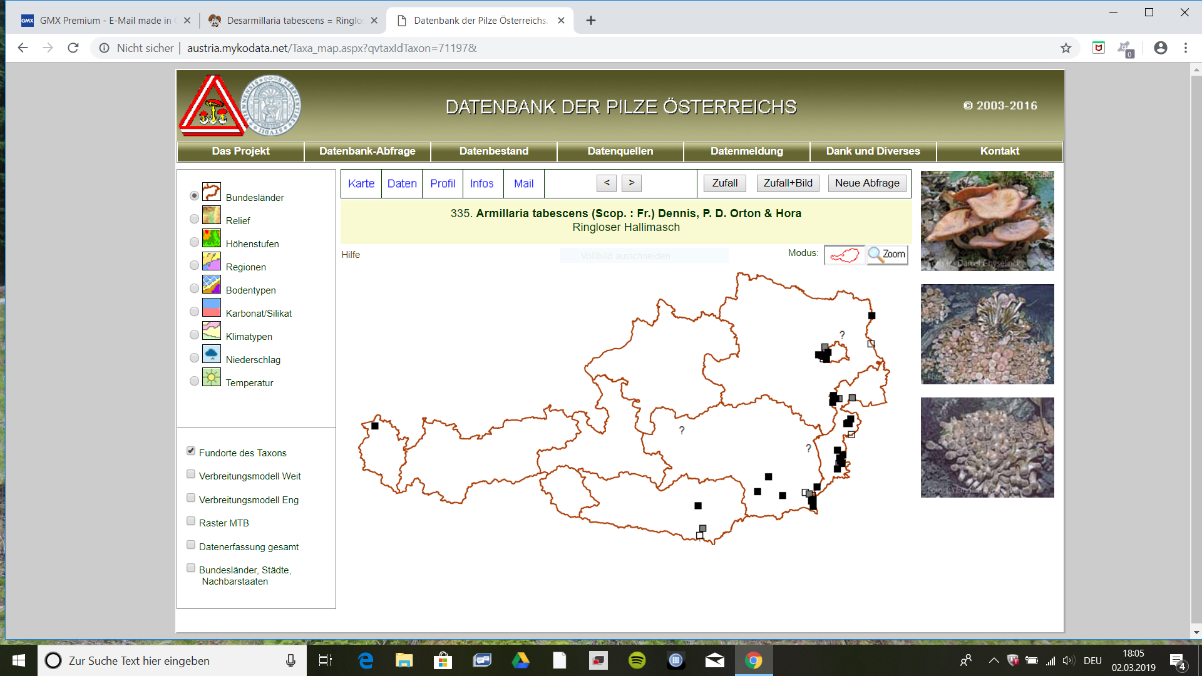Click the Temperatur sun icon
The width and height of the screenshot is (1202, 676).
(x=211, y=377)
